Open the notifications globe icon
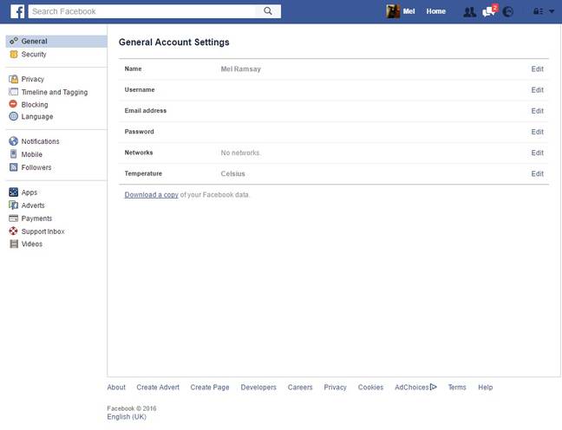This screenshot has width=562, height=430. click(508, 12)
